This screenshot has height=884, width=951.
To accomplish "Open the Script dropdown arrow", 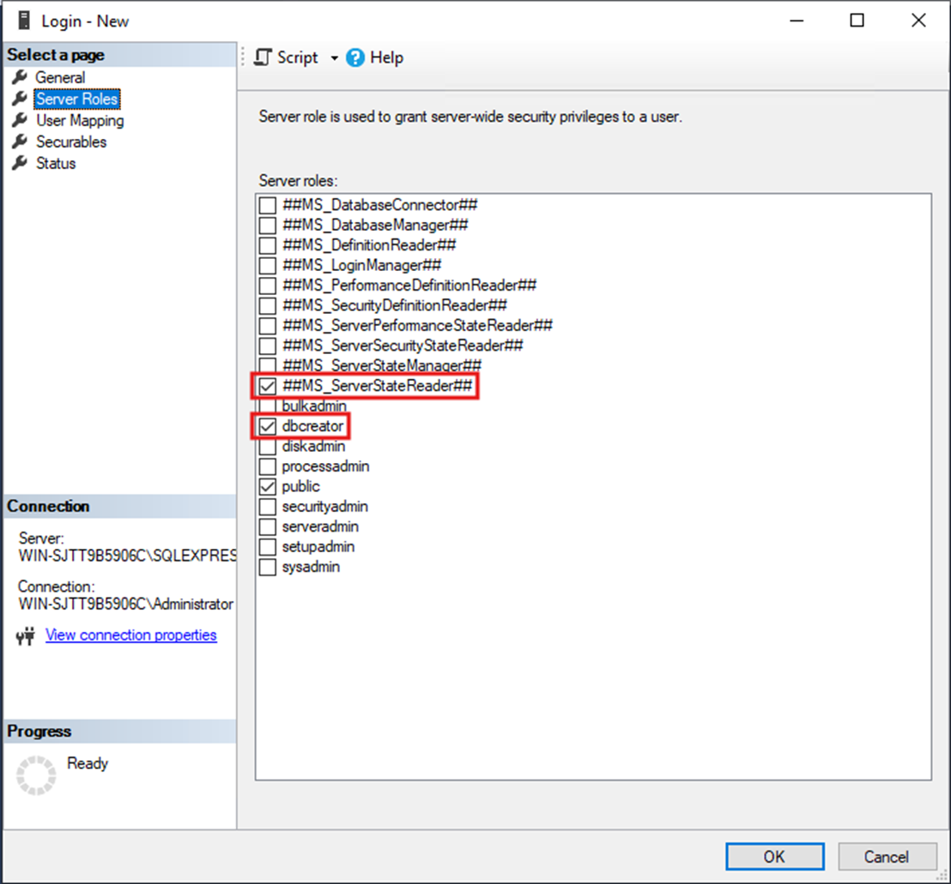I will tap(334, 58).
